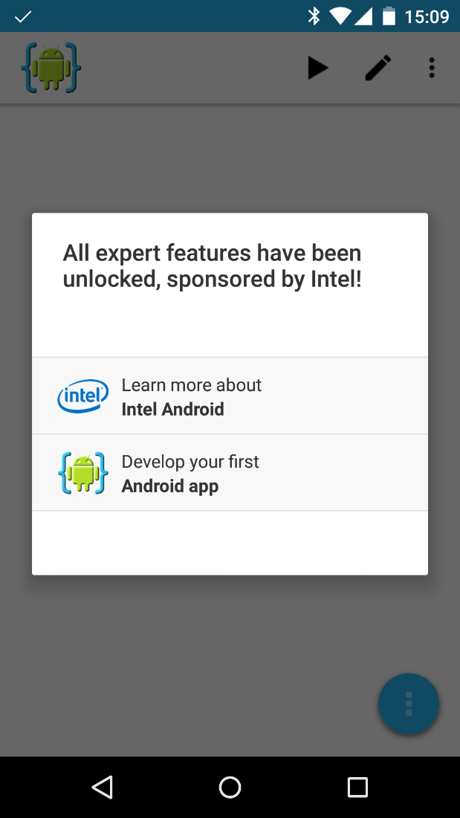This screenshot has width=460, height=818.
Task: Choose 'Develop your first Android app' entry
Action: [230, 473]
